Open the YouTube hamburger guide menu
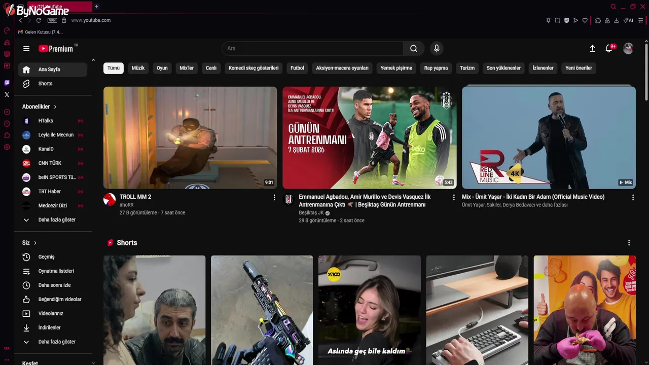This screenshot has width=649, height=365. 26,49
